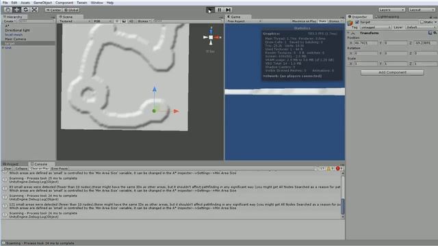
Task: Select the Hand view tool
Action: click(x=8, y=10)
